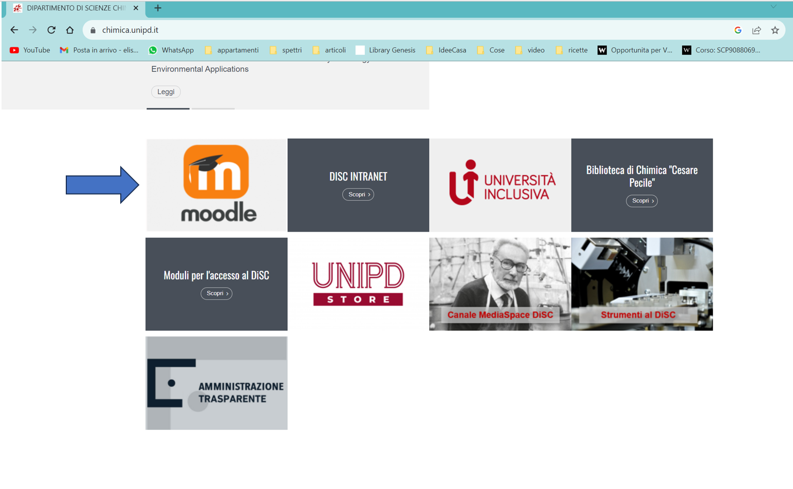Click Moduli per l'accesso al DiSC heading
Screen dimensions: 793x489
click(216, 275)
